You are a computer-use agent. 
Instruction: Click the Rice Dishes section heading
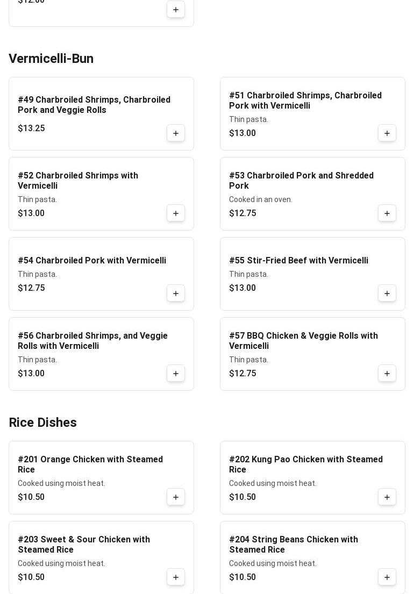coord(43,423)
